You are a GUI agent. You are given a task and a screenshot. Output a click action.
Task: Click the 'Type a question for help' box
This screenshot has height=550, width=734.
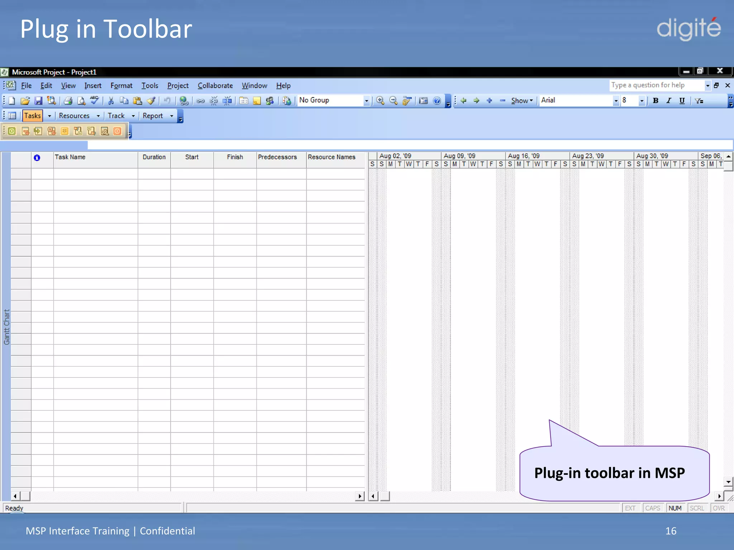657,85
